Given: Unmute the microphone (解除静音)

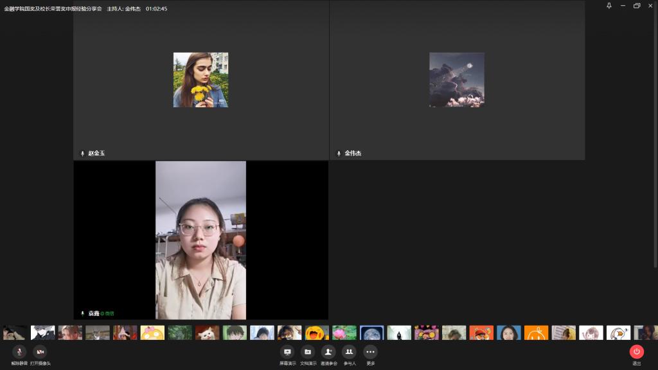Looking at the screenshot, I should point(19,351).
